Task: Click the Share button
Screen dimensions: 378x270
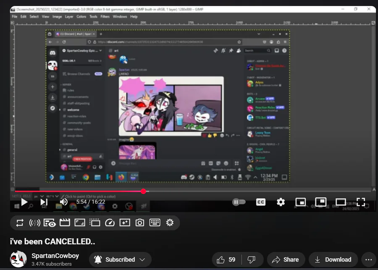Action: click(x=286, y=260)
